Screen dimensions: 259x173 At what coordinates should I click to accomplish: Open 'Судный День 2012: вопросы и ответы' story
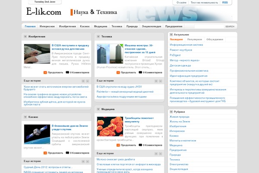tap(48, 167)
